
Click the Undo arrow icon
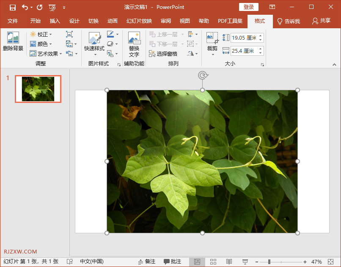coord(25,7)
